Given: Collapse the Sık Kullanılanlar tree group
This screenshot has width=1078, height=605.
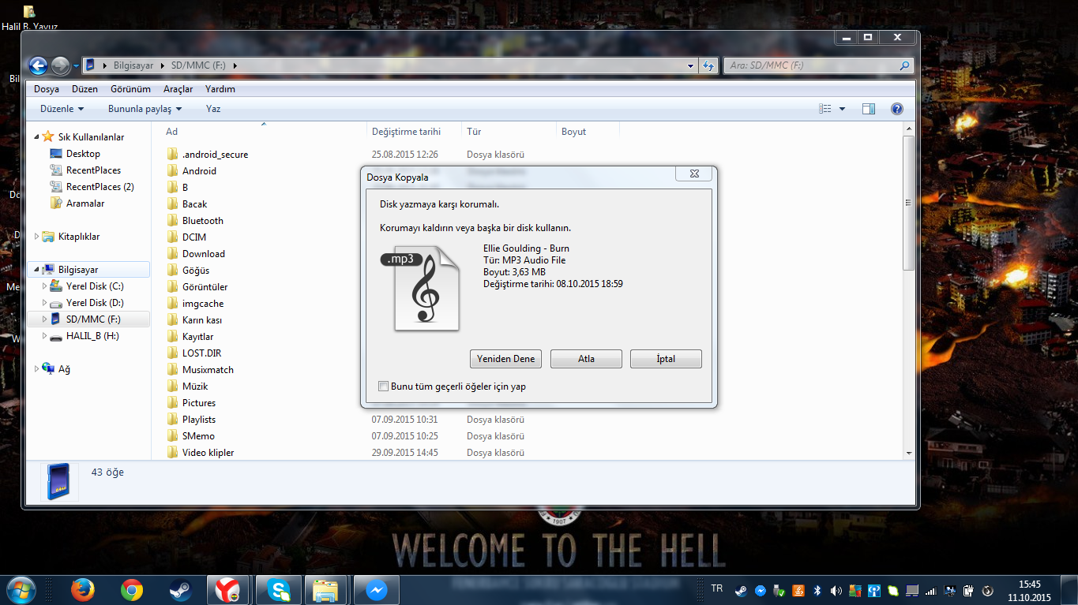Looking at the screenshot, I should click(x=36, y=137).
